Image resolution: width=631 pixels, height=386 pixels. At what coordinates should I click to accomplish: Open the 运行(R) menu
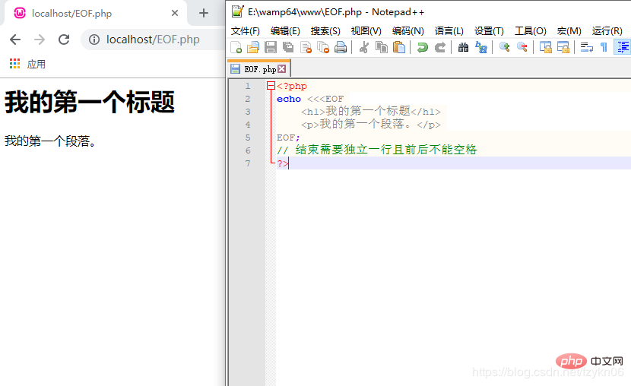tap(607, 31)
